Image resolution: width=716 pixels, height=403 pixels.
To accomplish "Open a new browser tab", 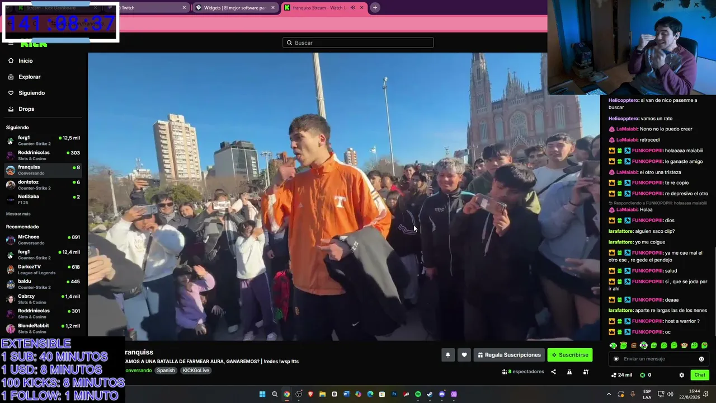I will (375, 8).
